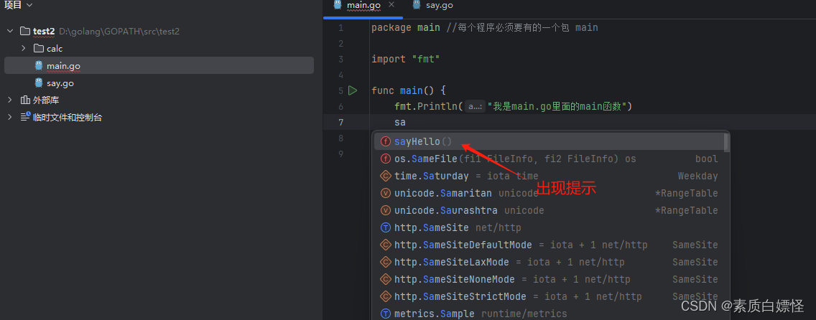Image resolution: width=816 pixels, height=320 pixels.
Task: Choose metrics.Sample completion suggestion
Action: coord(549,314)
